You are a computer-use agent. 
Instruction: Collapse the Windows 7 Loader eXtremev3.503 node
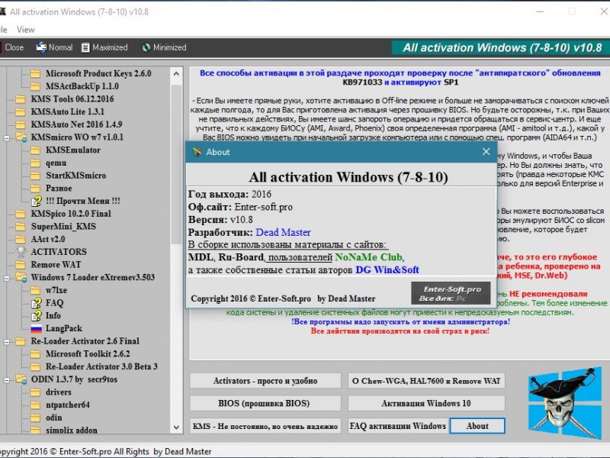tap(7, 278)
